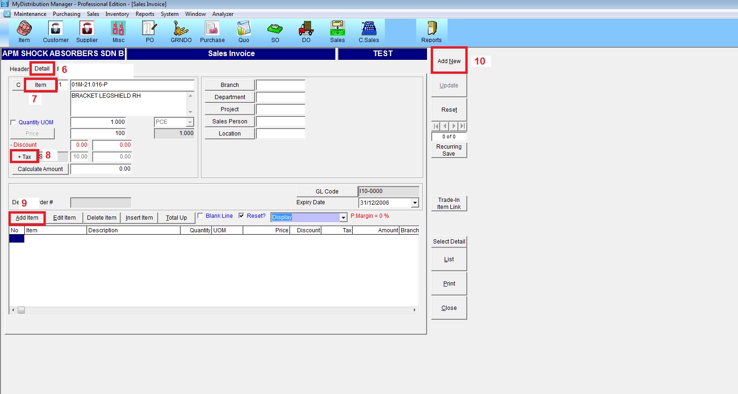This screenshot has width=738, height=394.
Task: Uncheck the Reset? checkbox
Action: (x=241, y=216)
